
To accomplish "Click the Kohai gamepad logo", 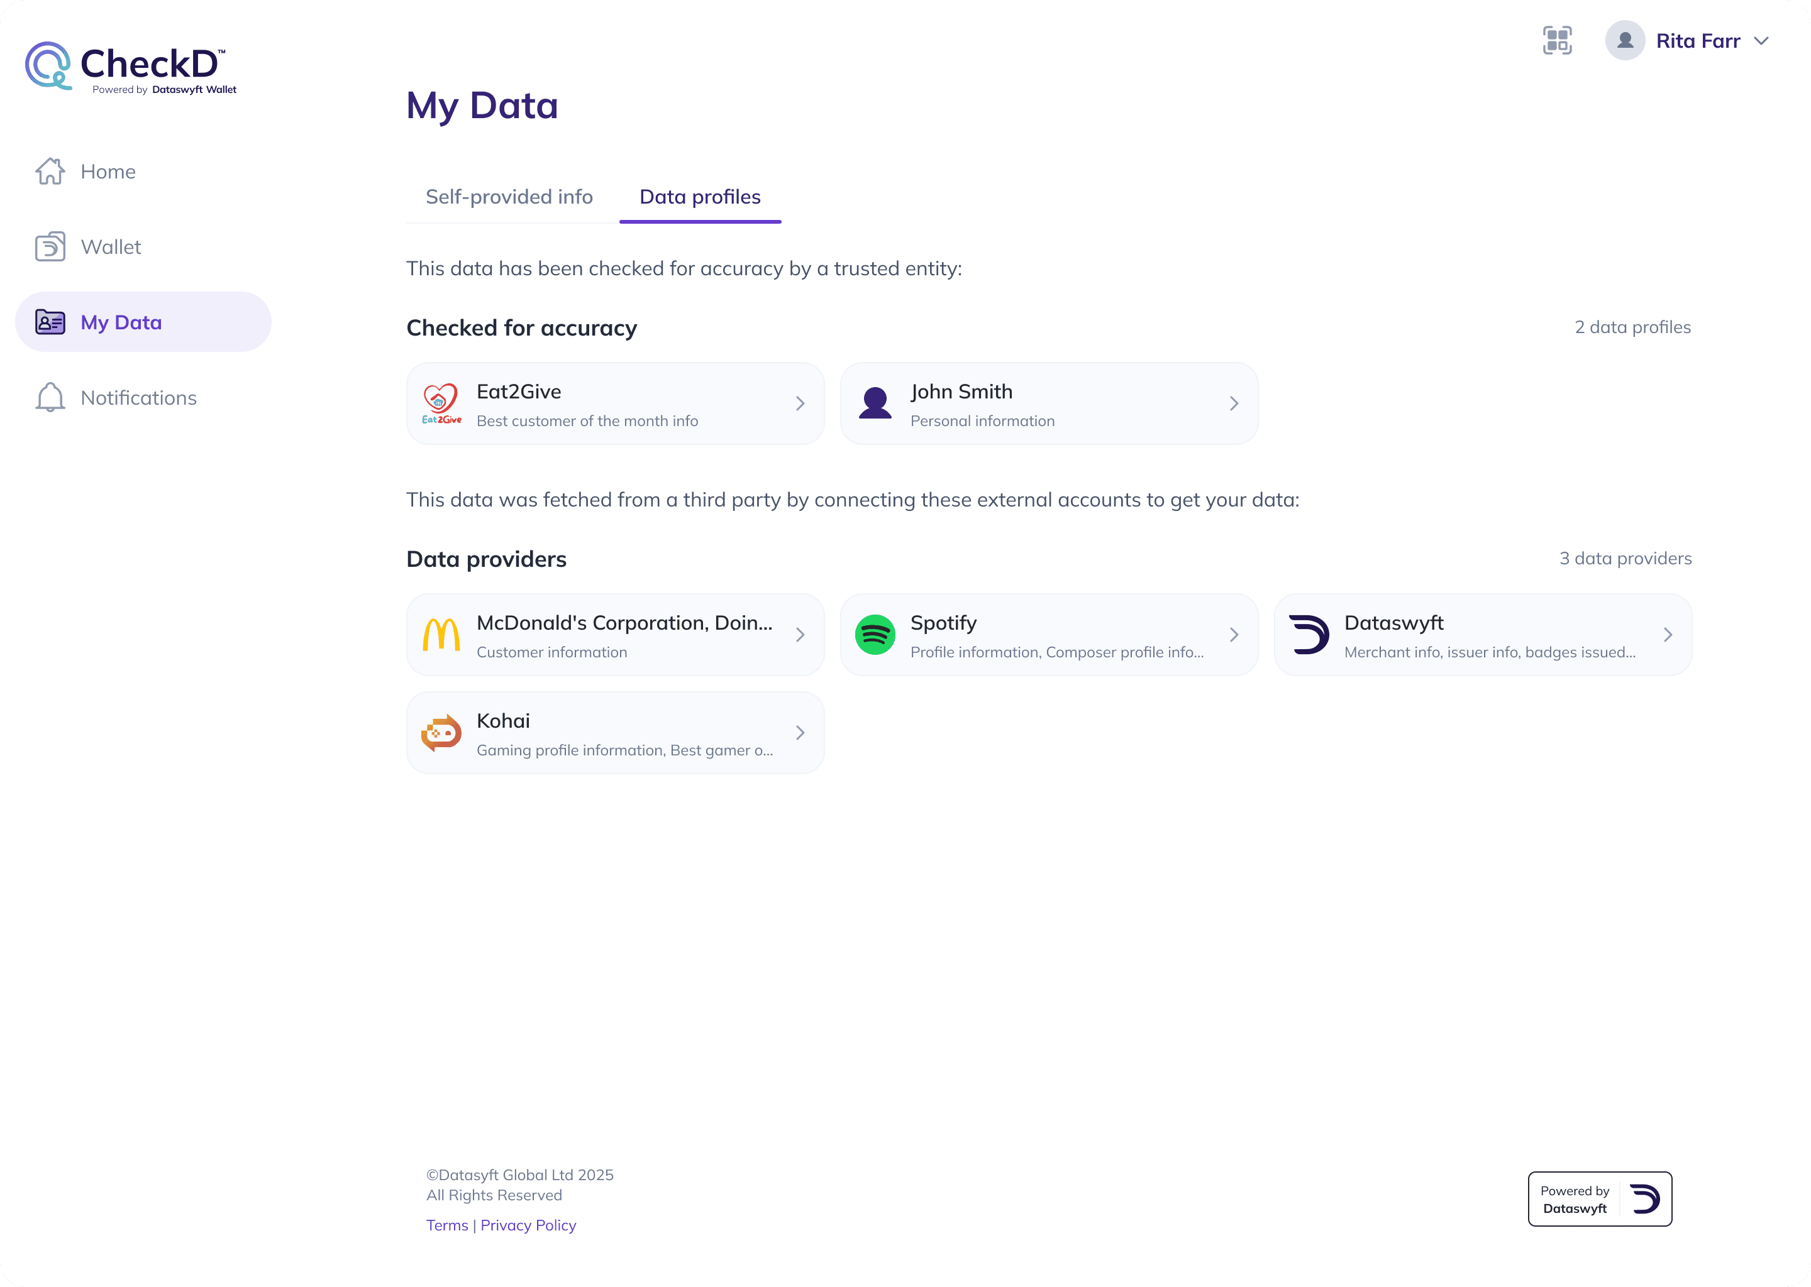I will tap(441, 733).
